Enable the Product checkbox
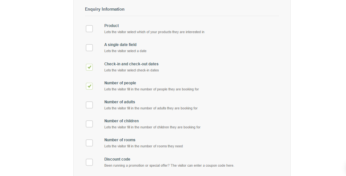 [89, 29]
